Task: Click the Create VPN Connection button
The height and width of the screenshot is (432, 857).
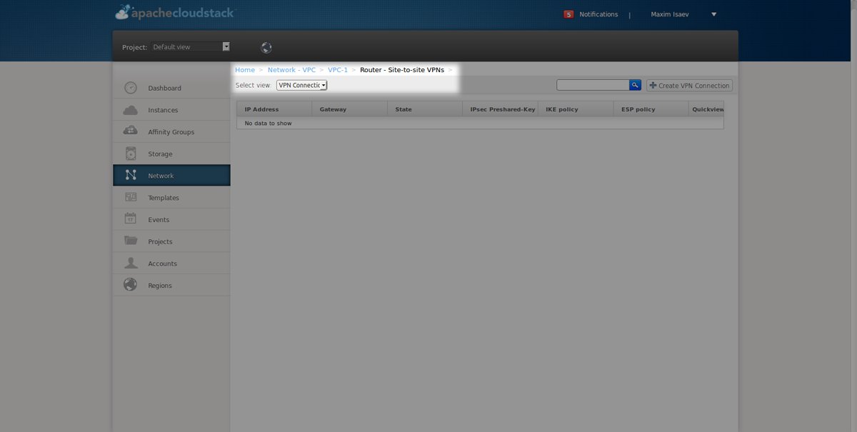Action: [x=690, y=86]
